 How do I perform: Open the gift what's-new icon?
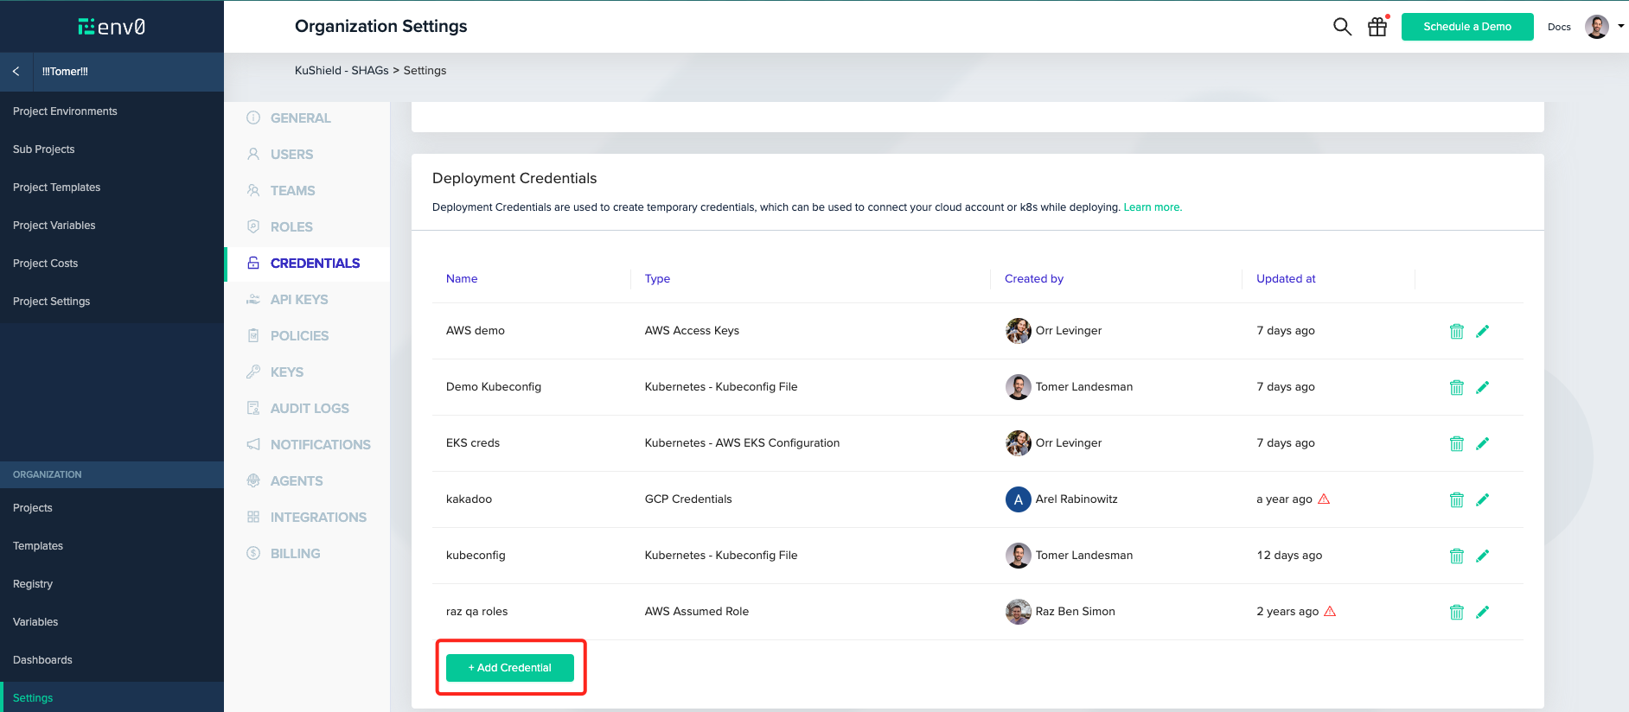tap(1377, 27)
